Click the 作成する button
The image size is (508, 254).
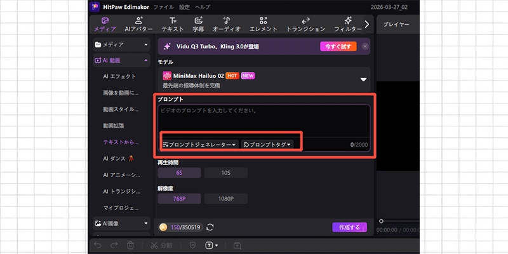tap(349, 227)
